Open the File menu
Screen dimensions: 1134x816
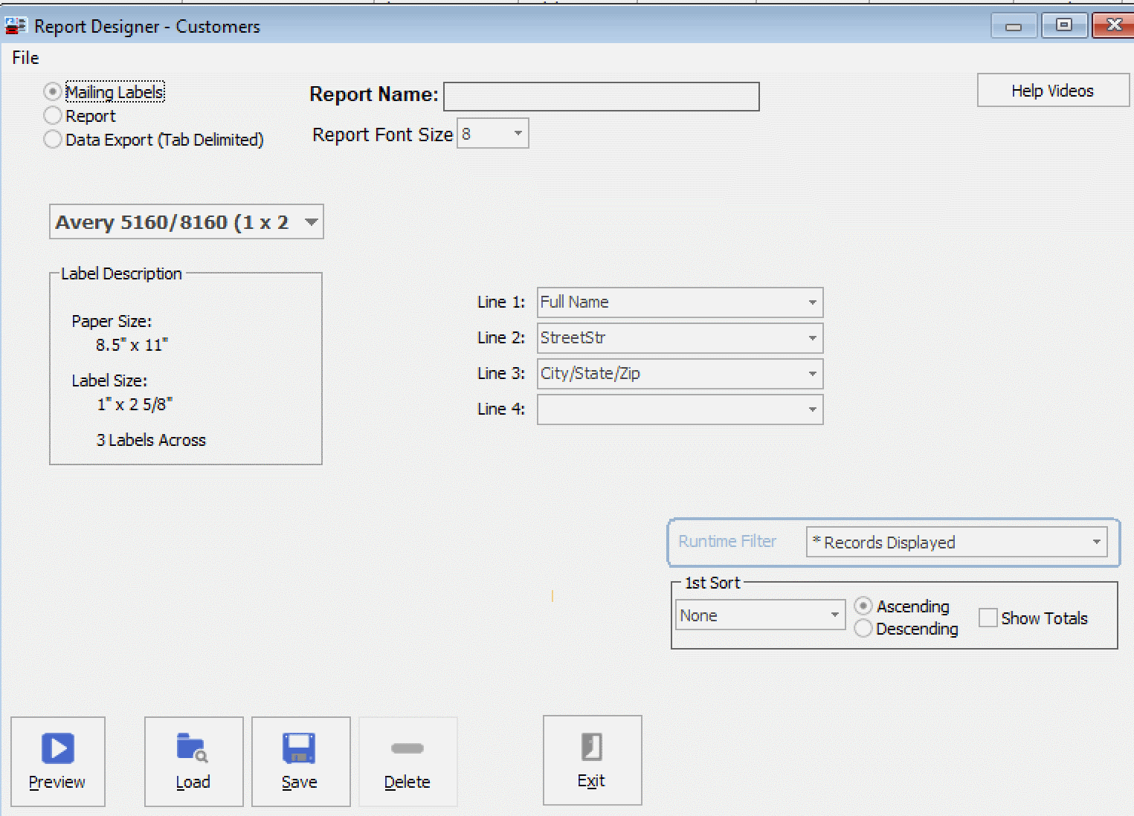point(25,57)
